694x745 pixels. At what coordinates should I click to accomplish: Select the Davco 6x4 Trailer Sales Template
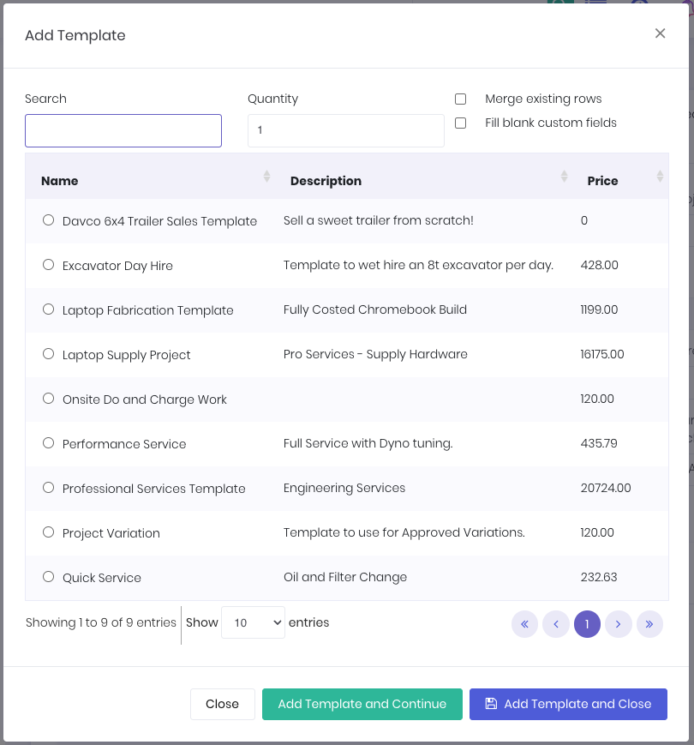(x=48, y=219)
